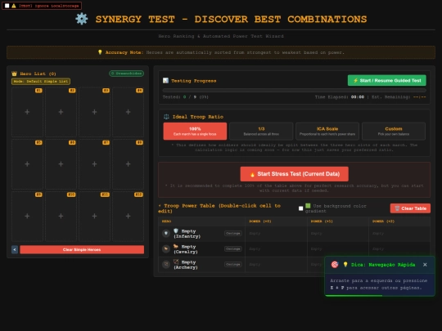Select Infantry Power (+0) empty cell
The width and height of the screenshot is (442, 331).
point(276,233)
